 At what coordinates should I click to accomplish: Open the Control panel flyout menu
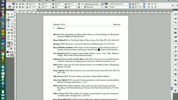coord(176,5)
